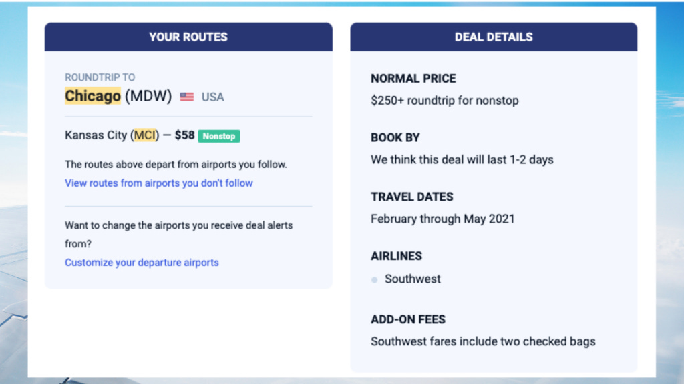Click the Southwest airline name
Viewport: 684px width, 384px height.
coord(413,279)
